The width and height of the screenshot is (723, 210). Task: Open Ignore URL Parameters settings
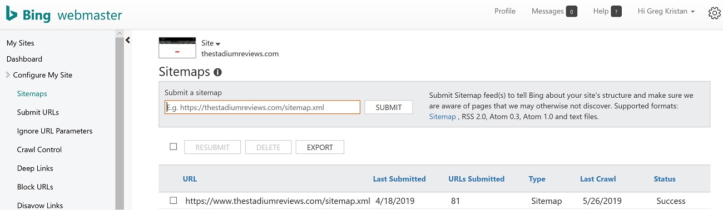point(55,131)
